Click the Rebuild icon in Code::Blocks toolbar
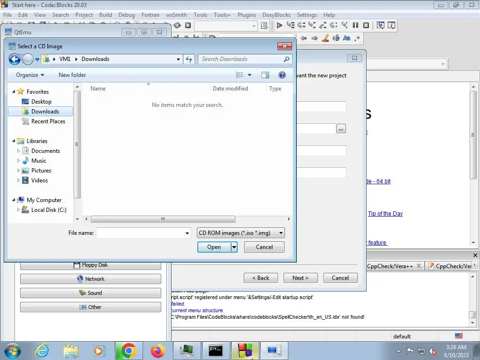The width and height of the screenshot is (480, 360). coord(177,25)
